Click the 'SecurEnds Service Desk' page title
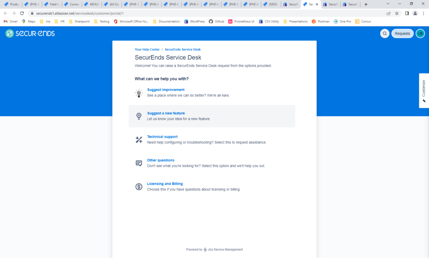Screen dimensions: 429x258 pyautogui.click(x=168, y=57)
